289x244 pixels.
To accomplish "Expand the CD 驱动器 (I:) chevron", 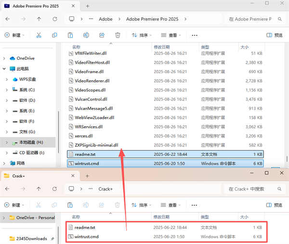I will [x=7, y=153].
